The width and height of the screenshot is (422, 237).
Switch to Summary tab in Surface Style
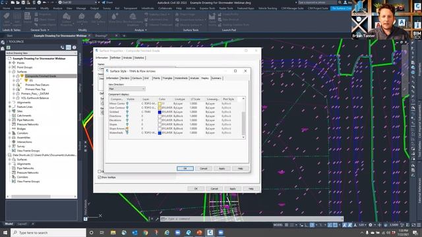coord(216,78)
